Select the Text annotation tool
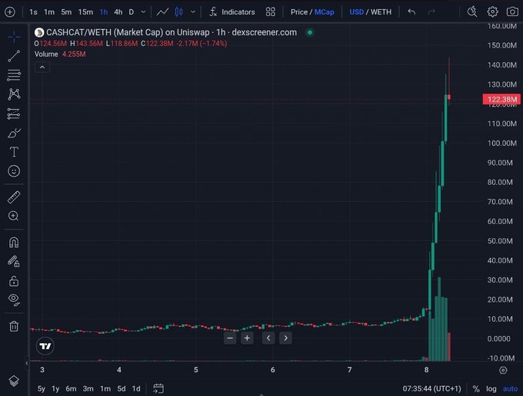Image resolution: width=523 pixels, height=396 pixels. (14, 152)
